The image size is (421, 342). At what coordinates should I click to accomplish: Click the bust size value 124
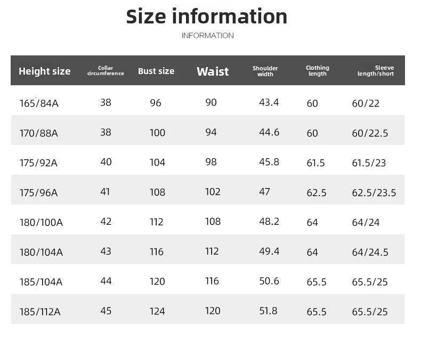pyautogui.click(x=157, y=311)
